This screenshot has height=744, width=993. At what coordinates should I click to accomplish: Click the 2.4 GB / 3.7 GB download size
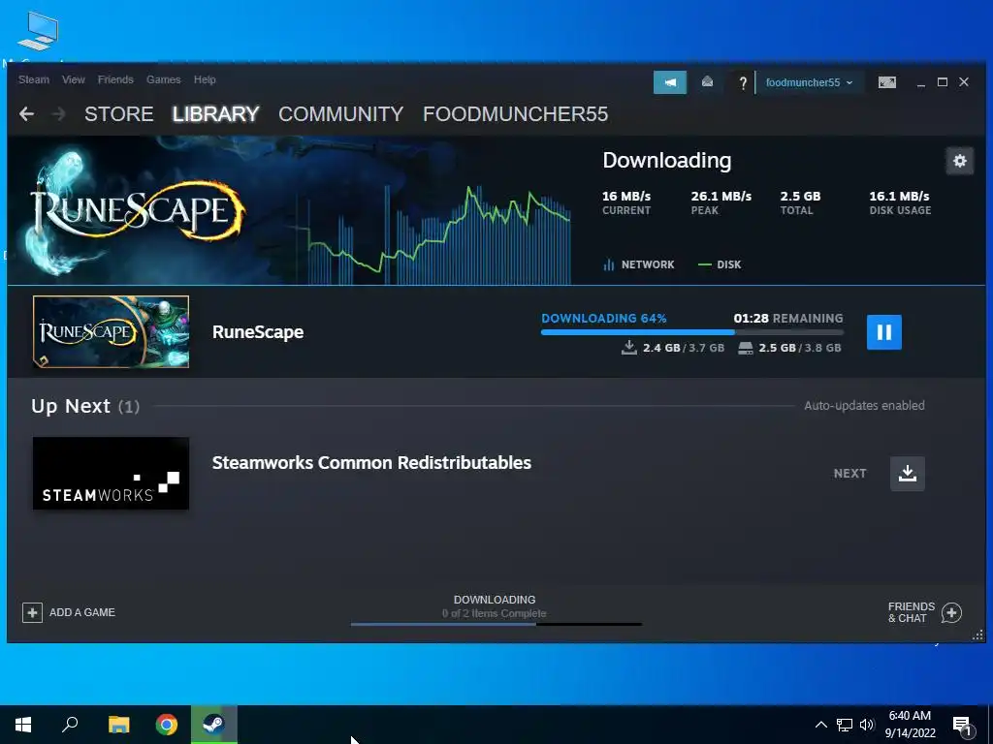coord(673,348)
